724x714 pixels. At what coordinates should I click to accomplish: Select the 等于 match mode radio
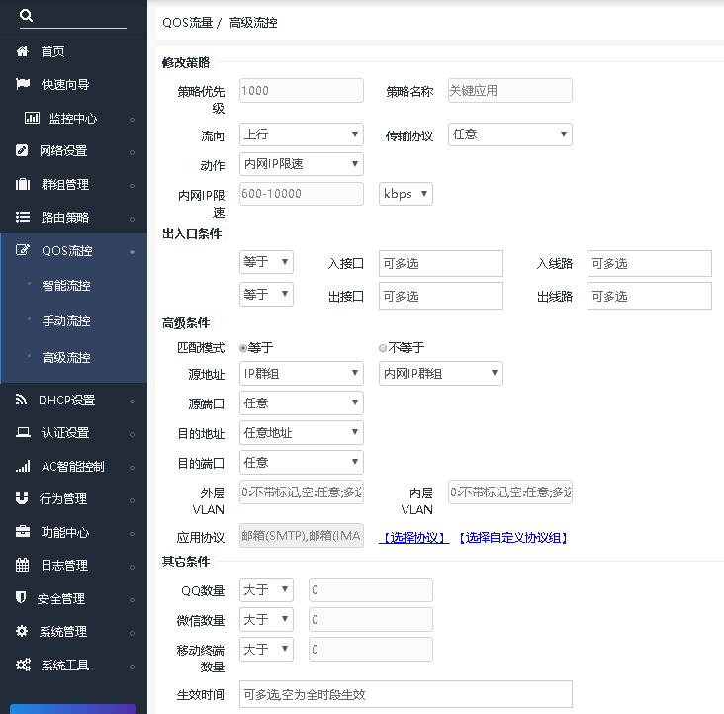point(243,348)
